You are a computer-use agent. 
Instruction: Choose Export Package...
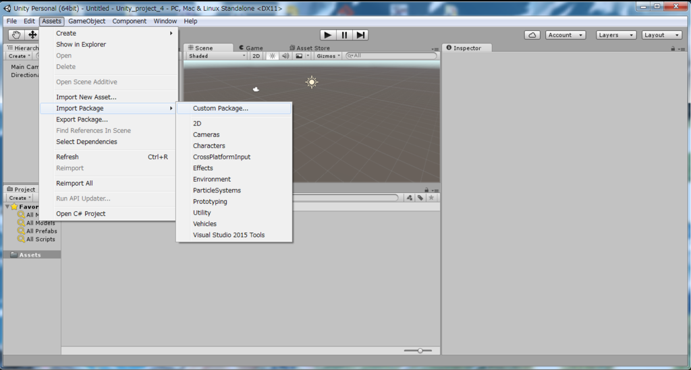109,120
